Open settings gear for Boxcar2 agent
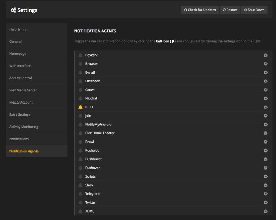 [266, 55]
